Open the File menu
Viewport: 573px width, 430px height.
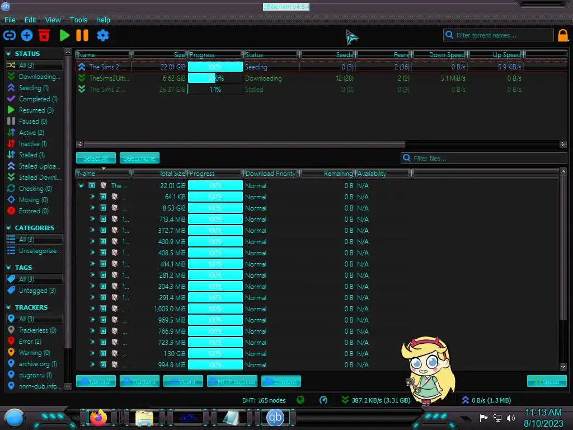click(10, 20)
